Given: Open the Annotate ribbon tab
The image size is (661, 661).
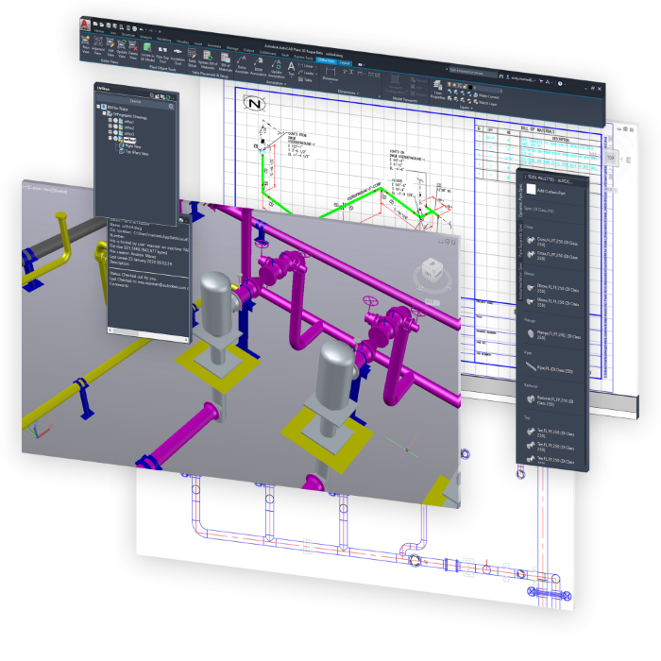Looking at the screenshot, I should click(214, 46).
